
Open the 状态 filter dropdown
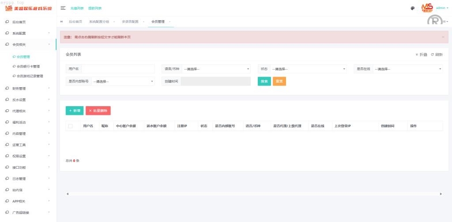[308, 69]
